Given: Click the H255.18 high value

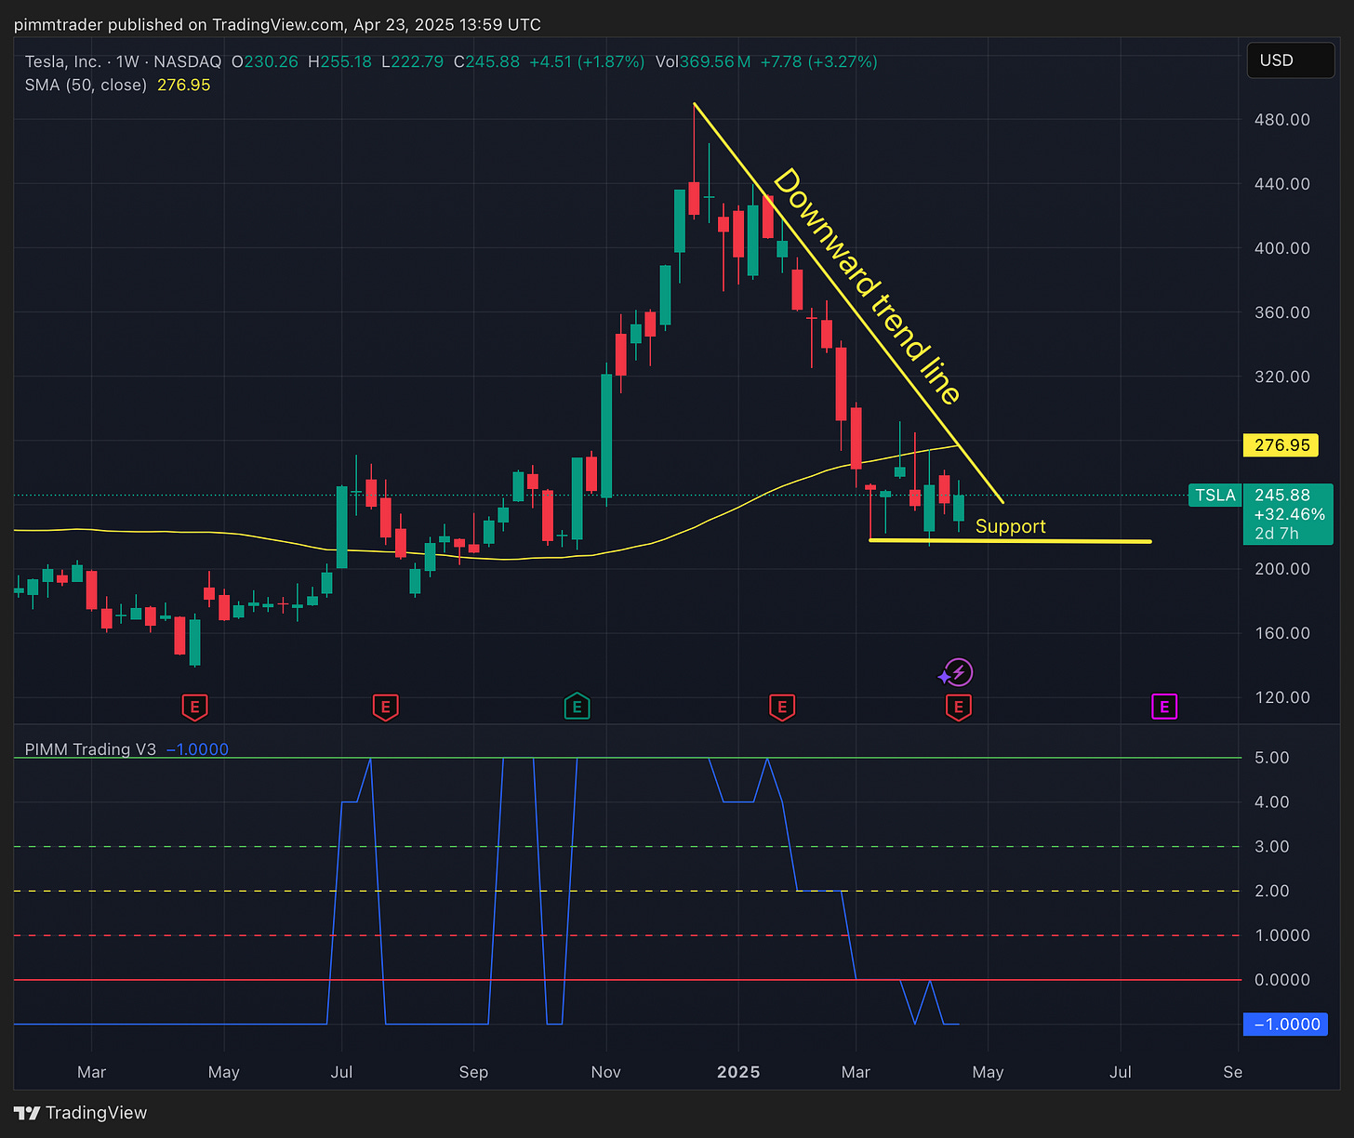Looking at the screenshot, I should (339, 61).
